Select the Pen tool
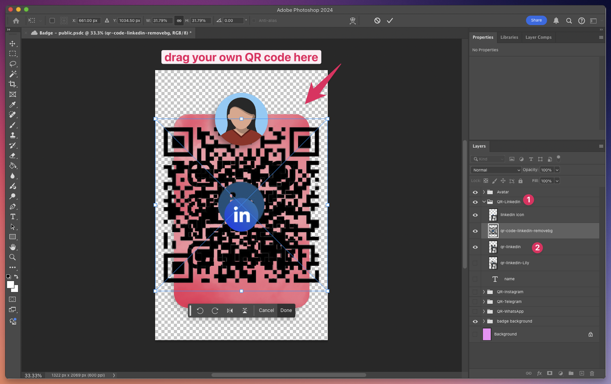The height and width of the screenshot is (384, 611). click(x=13, y=206)
